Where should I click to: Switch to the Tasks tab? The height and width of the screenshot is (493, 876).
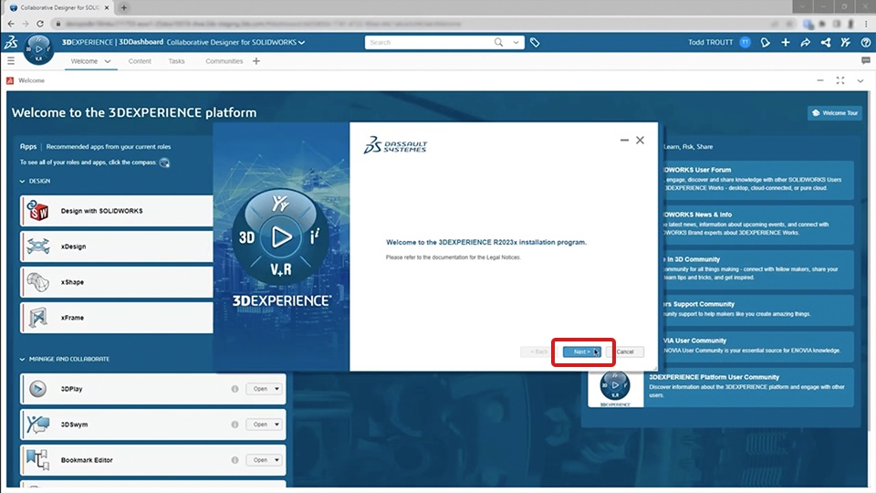[x=176, y=61]
